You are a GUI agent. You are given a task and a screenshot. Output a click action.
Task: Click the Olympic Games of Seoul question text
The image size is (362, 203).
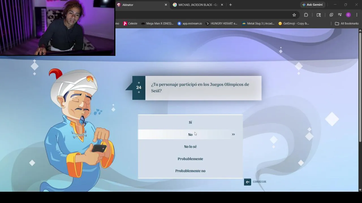click(x=200, y=87)
